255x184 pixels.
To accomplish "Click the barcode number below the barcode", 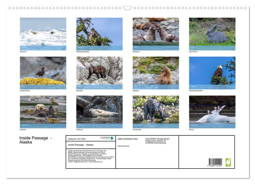I will coord(215,166).
